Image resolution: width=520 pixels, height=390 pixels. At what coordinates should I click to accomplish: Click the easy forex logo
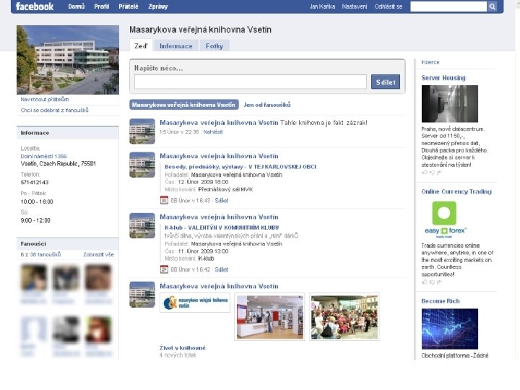(x=446, y=220)
